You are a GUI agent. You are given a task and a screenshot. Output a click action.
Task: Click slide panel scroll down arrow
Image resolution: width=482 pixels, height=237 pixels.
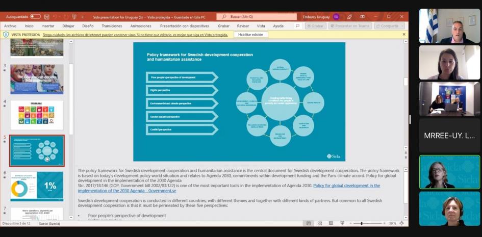click(x=71, y=218)
